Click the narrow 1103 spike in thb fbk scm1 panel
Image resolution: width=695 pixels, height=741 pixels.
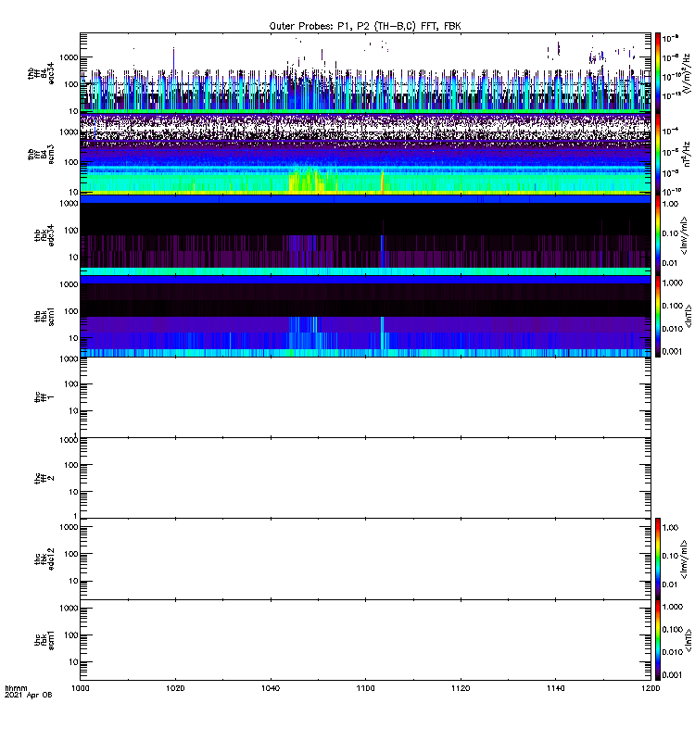pos(382,333)
